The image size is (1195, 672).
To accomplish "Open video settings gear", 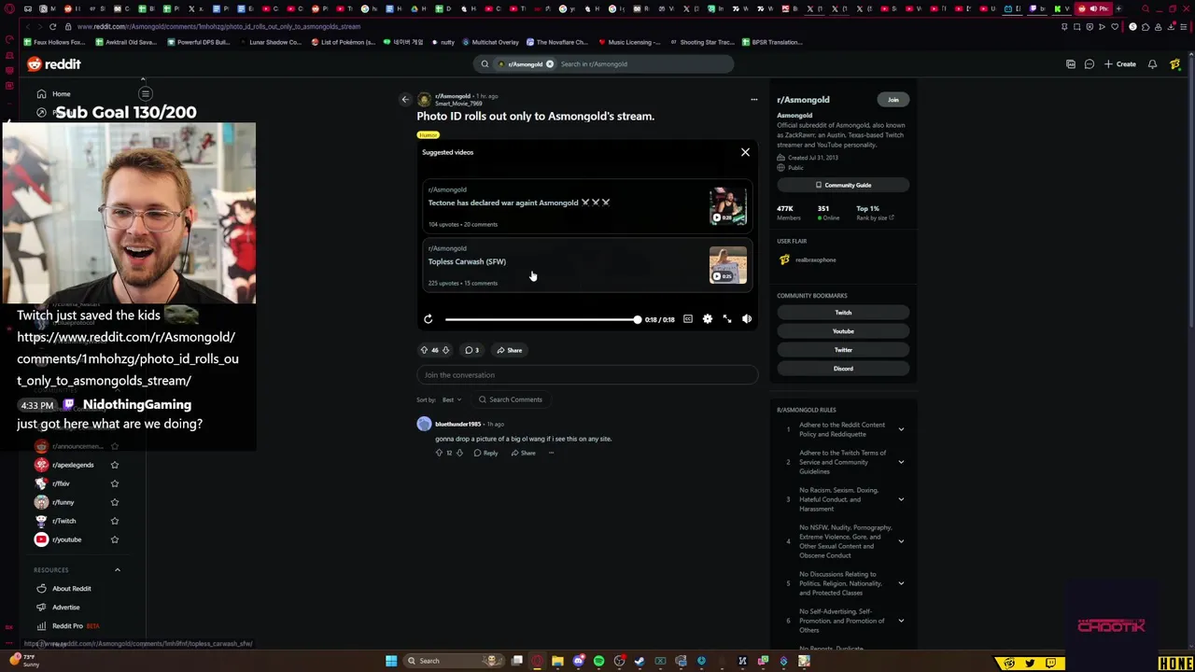I will (x=708, y=319).
